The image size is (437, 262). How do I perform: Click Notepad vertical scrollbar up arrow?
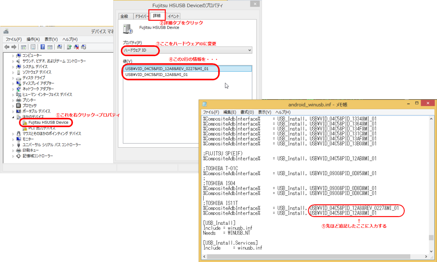[431, 119]
